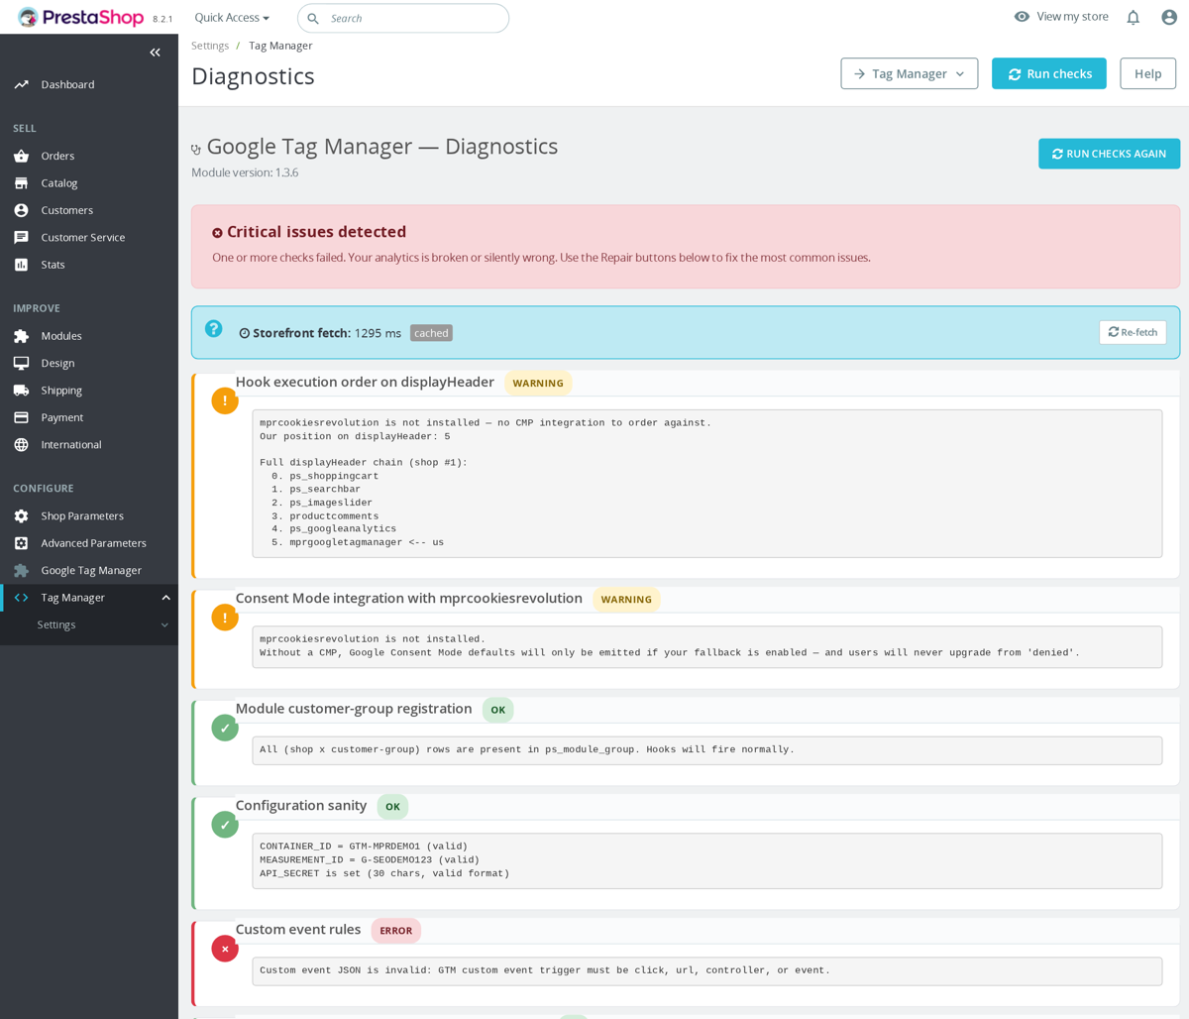The height and width of the screenshot is (1019, 1189).
Task: Open the Quick Access dropdown
Action: tap(232, 18)
